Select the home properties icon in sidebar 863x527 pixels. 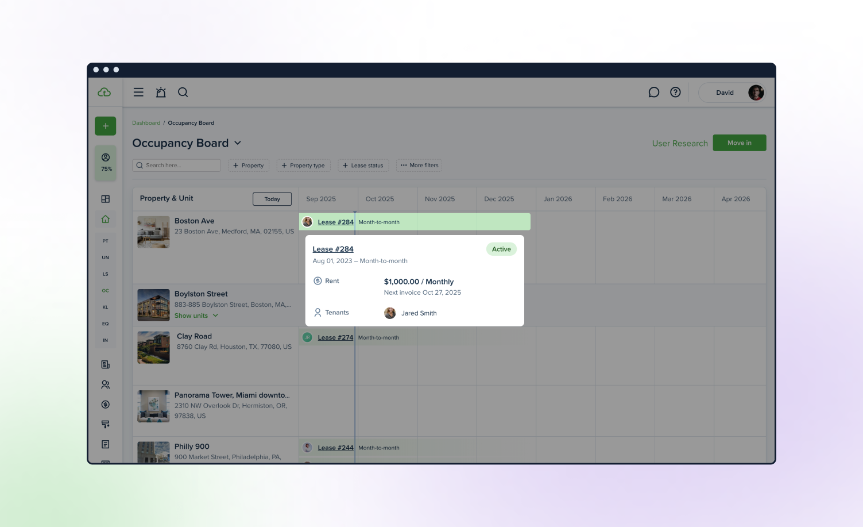[x=106, y=219]
